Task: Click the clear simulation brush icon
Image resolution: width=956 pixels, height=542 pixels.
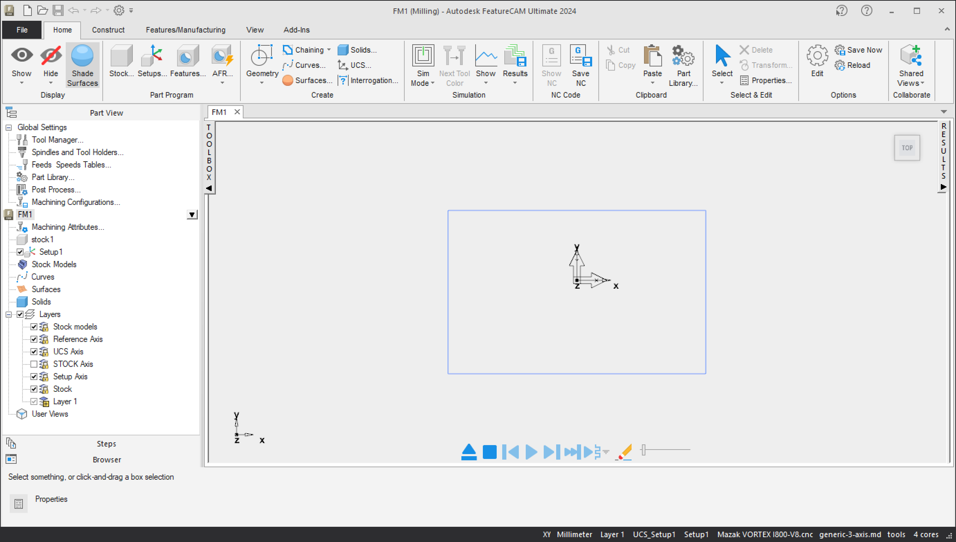Action: coord(624,452)
